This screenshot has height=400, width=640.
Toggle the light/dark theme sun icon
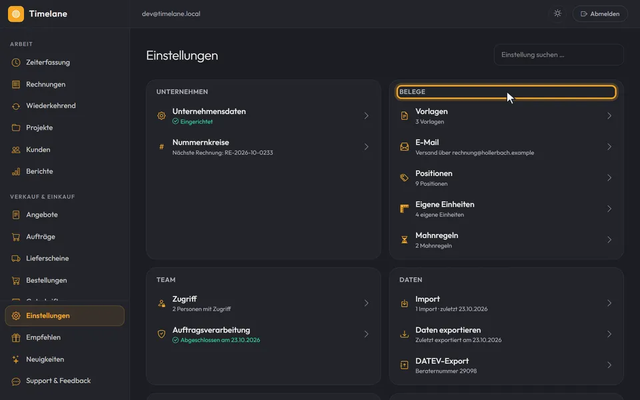557,13
